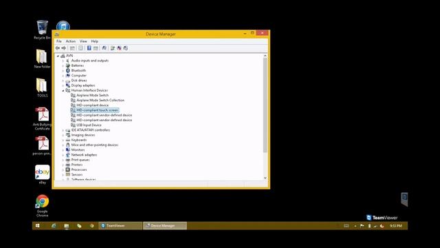Click the Properties toolbar icon
The width and height of the screenshot is (440, 248).
81,48
